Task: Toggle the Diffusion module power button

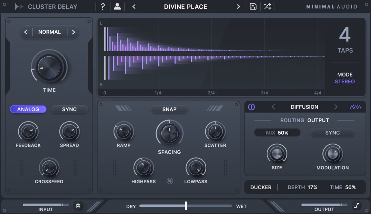Action: tap(252, 107)
